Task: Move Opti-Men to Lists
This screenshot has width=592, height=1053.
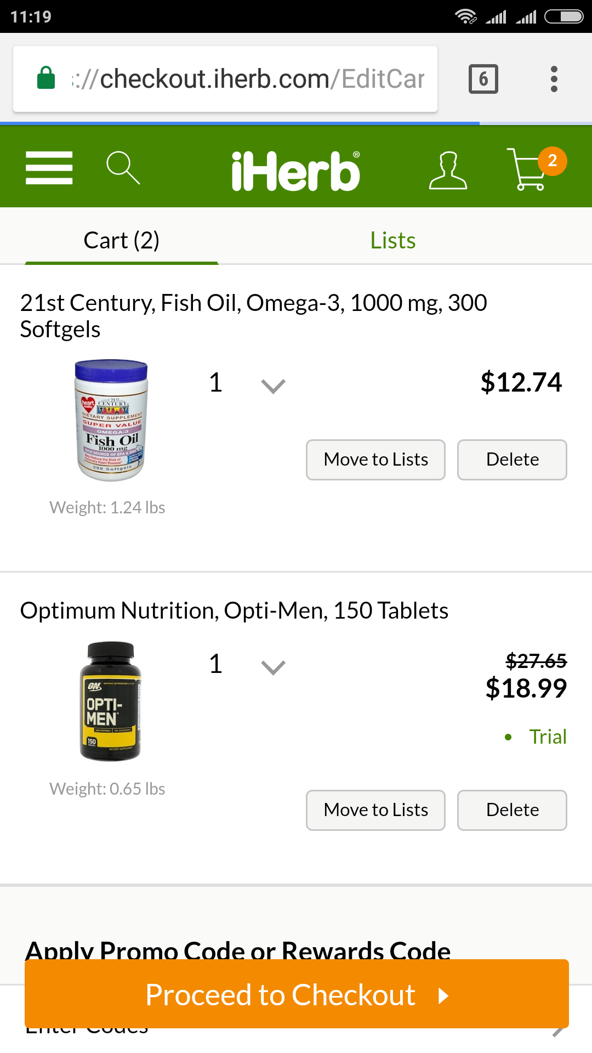Action: tap(375, 810)
